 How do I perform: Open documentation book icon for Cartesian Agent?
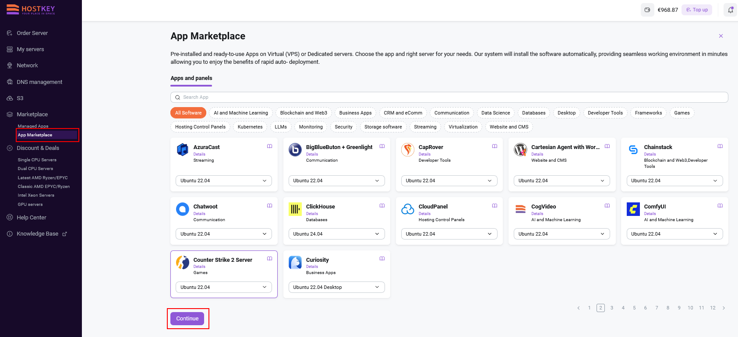point(607,146)
